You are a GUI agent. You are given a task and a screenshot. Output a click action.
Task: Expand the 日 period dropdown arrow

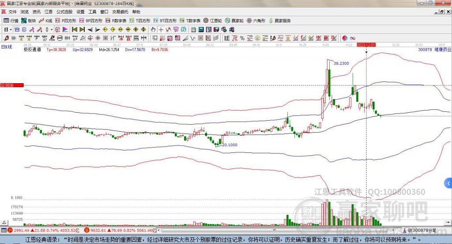pyautogui.click(x=11, y=30)
